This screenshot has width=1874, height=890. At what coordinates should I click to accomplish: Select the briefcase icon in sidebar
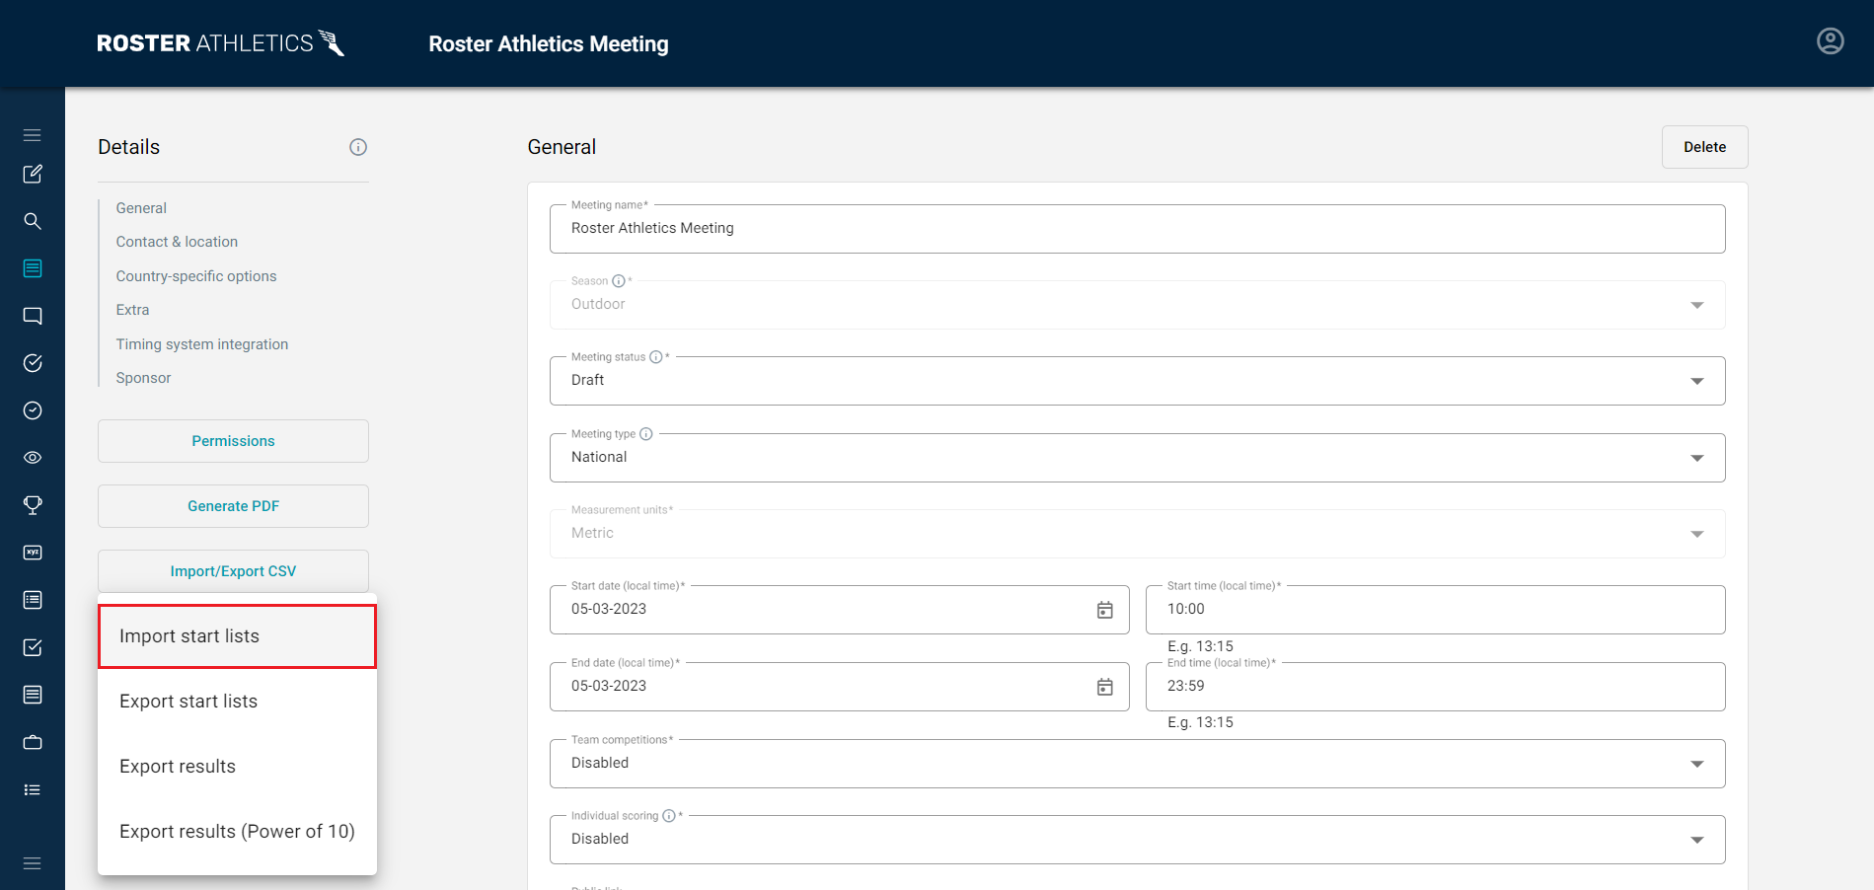coord(33,742)
